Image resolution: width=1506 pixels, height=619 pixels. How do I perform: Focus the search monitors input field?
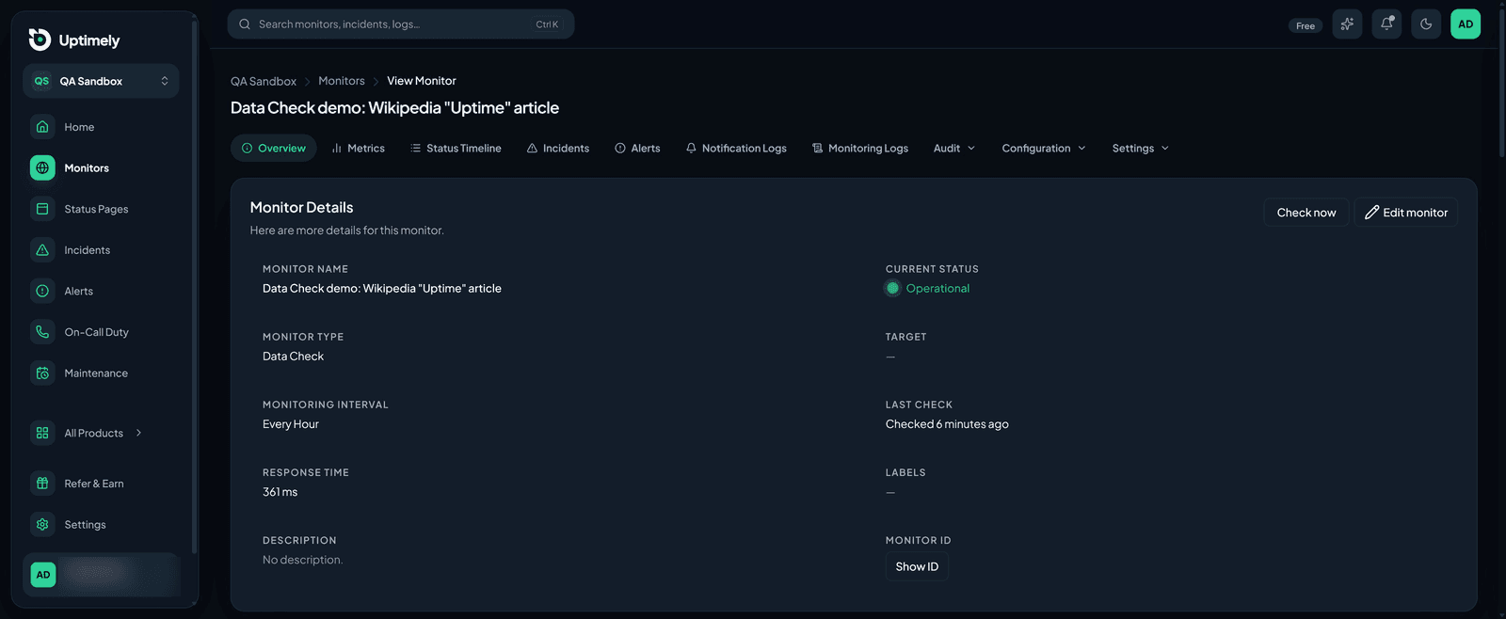(x=401, y=24)
